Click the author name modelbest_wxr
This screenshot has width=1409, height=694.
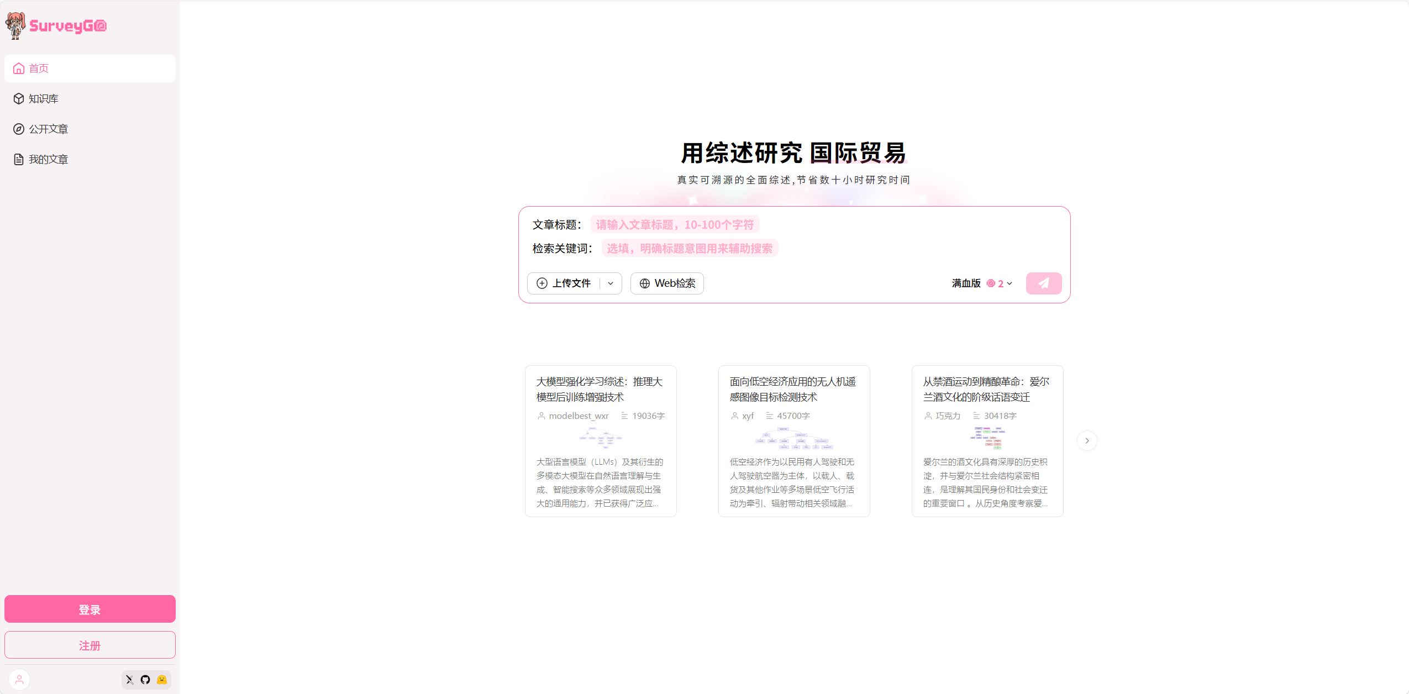(x=579, y=416)
